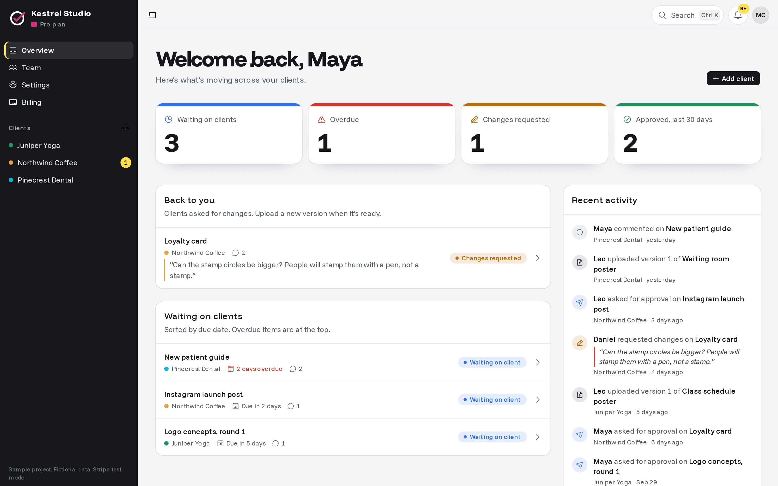Image resolution: width=778 pixels, height=486 pixels.
Task: Open the Team page
Action: 69,67
